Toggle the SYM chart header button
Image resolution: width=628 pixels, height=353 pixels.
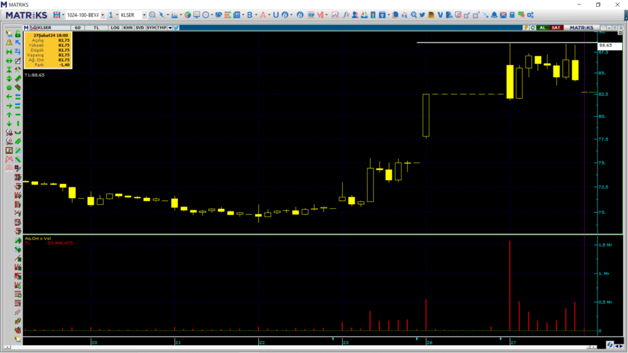click(x=151, y=28)
